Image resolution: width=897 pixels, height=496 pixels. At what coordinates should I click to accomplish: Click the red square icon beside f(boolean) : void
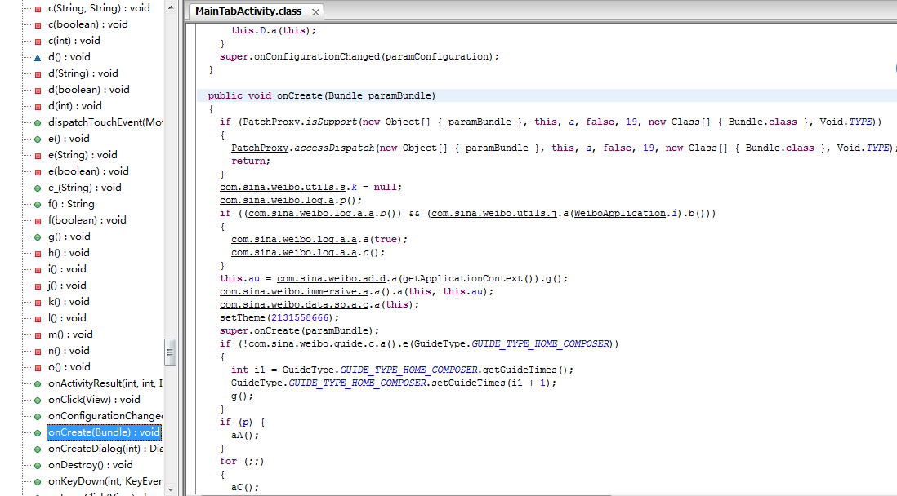click(x=38, y=220)
